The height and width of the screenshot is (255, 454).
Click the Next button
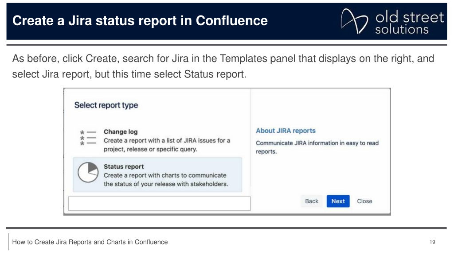point(338,201)
